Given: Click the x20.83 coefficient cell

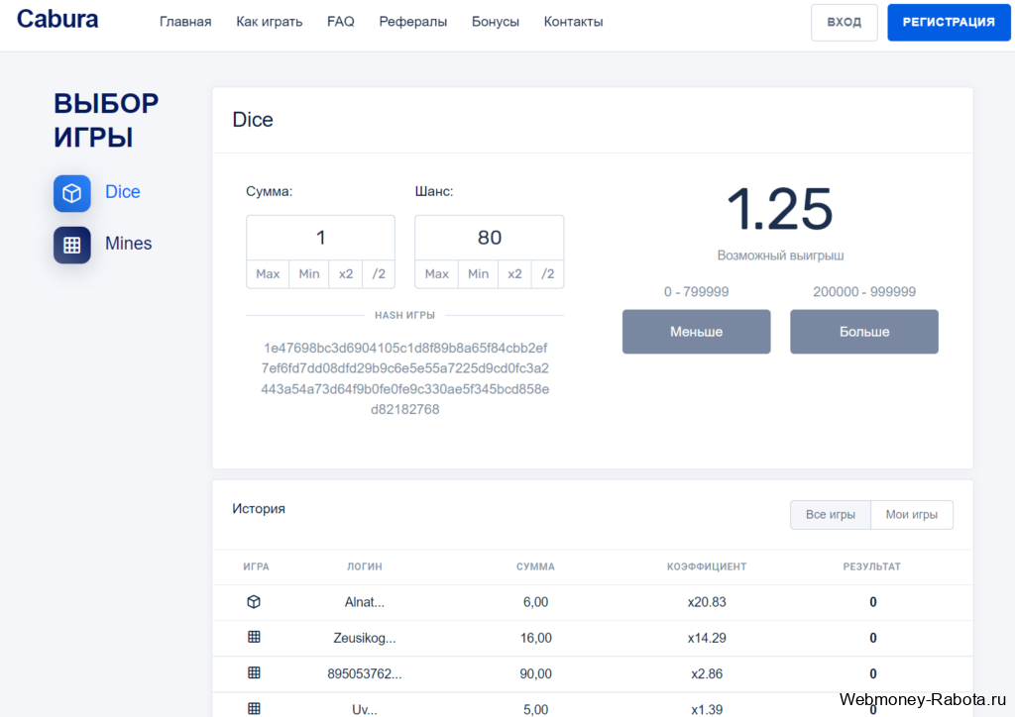Looking at the screenshot, I should click(707, 602).
